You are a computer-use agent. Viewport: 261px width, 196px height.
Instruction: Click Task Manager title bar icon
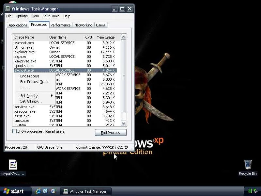pyautogui.click(x=8, y=9)
